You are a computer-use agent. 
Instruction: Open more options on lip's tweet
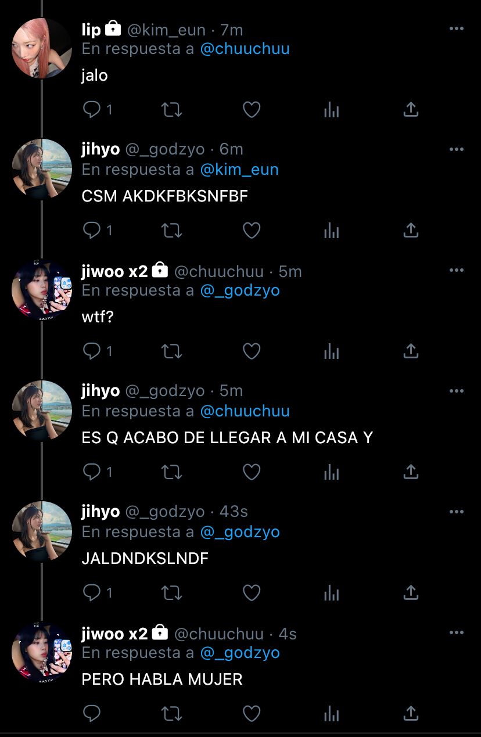click(x=457, y=28)
